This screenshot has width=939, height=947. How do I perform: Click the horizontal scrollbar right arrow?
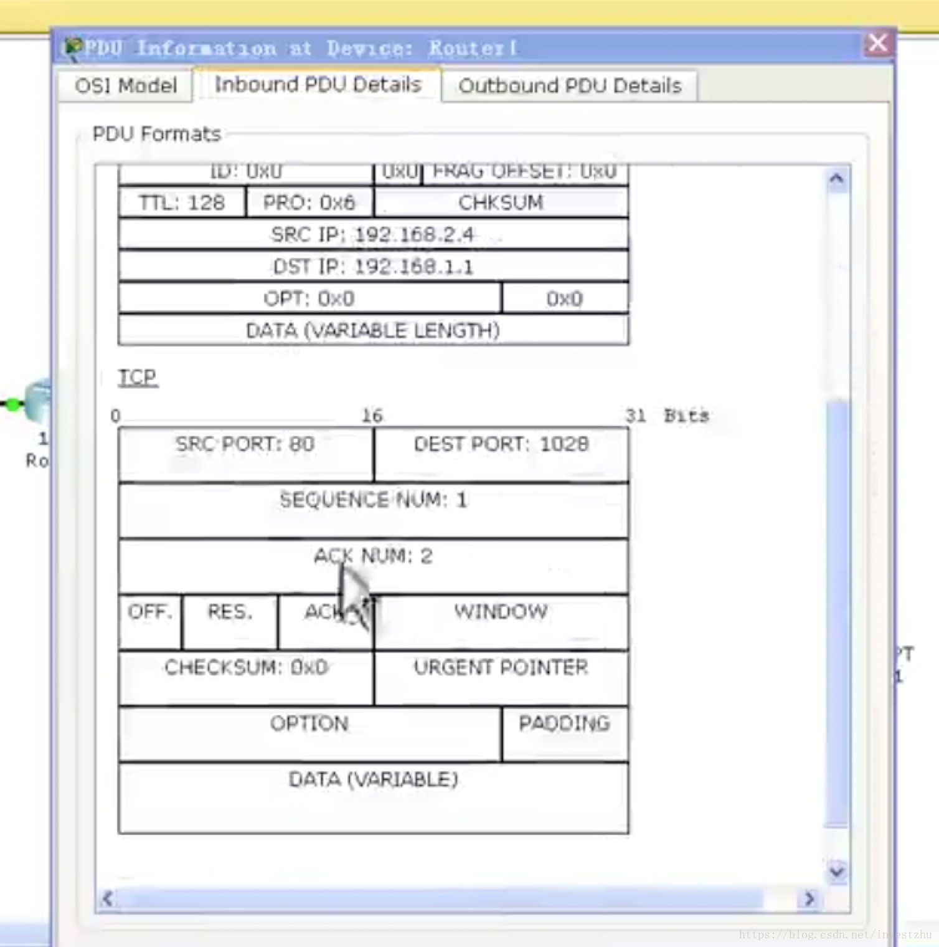pos(809,898)
